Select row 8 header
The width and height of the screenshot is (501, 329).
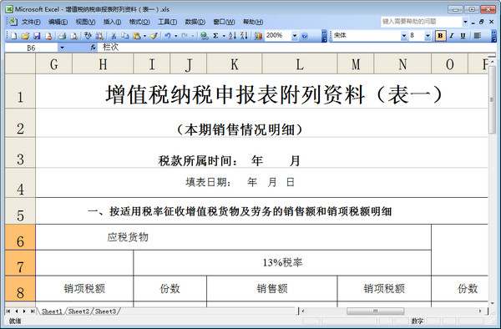pyautogui.click(x=20, y=288)
